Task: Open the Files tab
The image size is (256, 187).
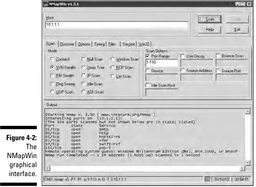Action: tap(112, 44)
